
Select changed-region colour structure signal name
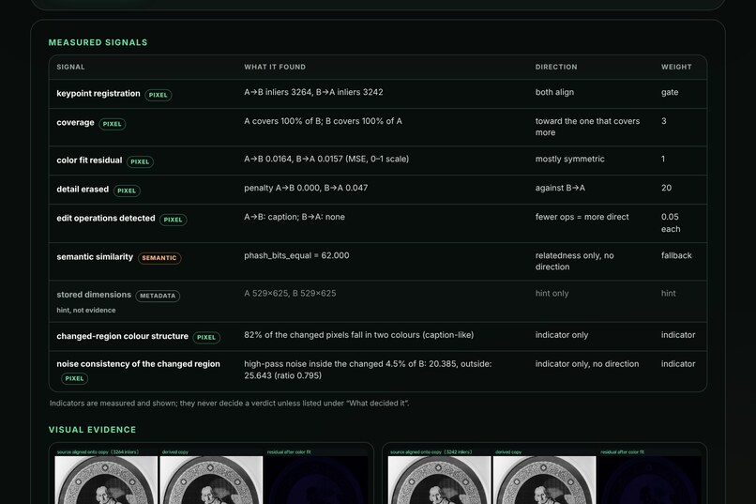[x=122, y=336]
